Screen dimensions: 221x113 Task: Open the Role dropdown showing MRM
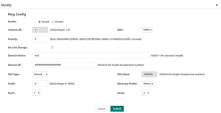click(147, 30)
